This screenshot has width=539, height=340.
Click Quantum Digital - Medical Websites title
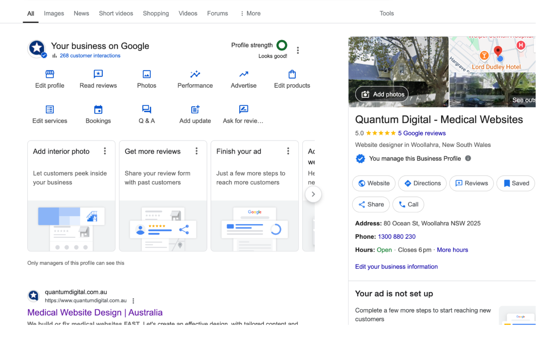click(x=439, y=120)
